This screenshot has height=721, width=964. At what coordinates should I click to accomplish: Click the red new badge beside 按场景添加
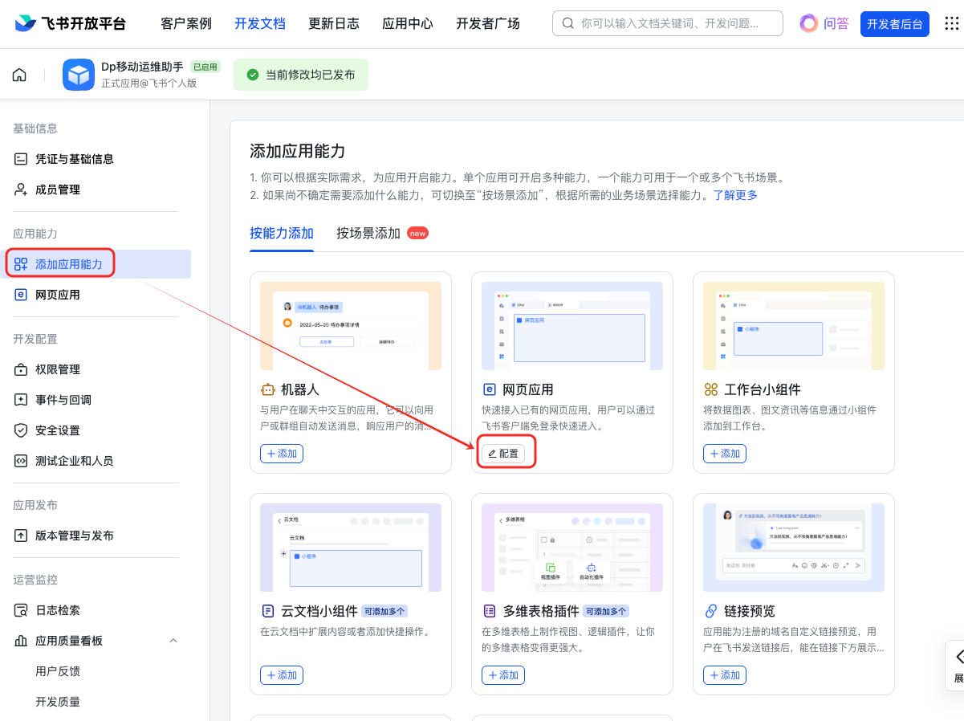(417, 233)
